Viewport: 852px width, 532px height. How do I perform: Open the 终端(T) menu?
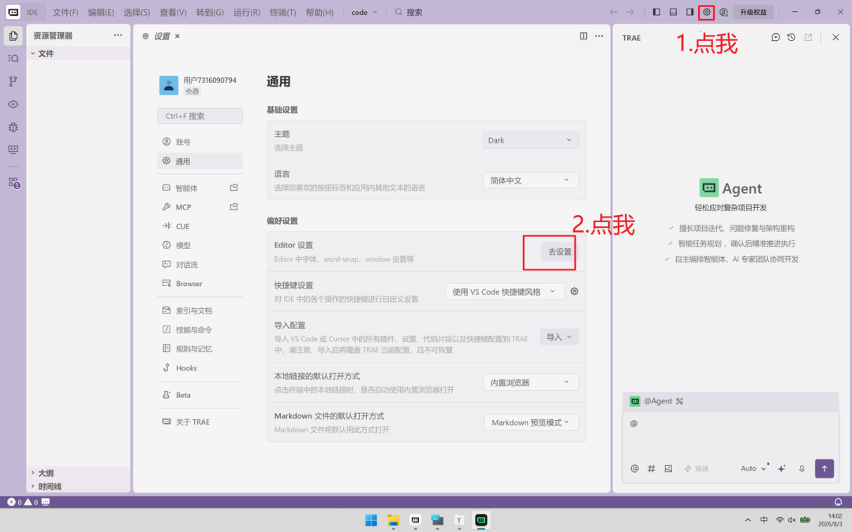tap(282, 12)
